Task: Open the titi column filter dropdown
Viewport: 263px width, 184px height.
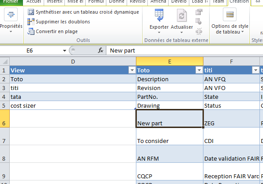Action: coord(255,70)
